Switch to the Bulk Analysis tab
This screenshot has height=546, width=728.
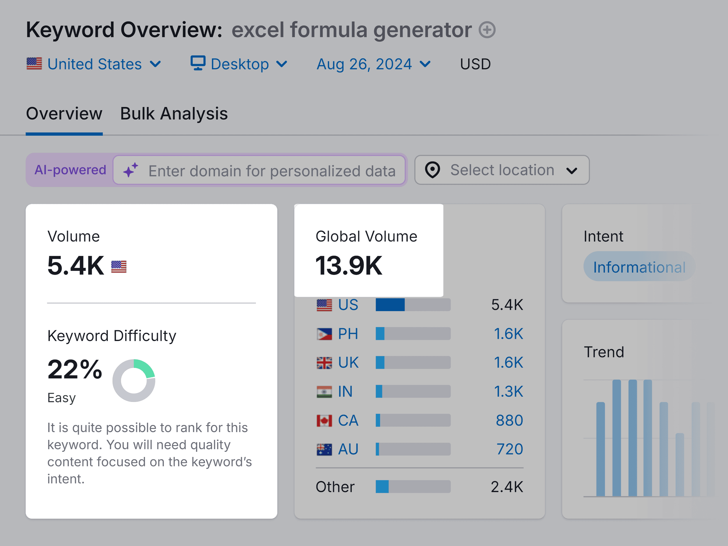point(174,114)
